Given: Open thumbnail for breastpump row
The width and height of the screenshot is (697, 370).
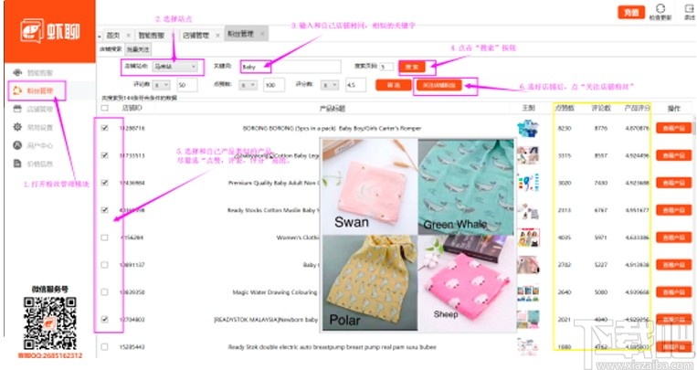Looking at the screenshot, I should pos(528,347).
